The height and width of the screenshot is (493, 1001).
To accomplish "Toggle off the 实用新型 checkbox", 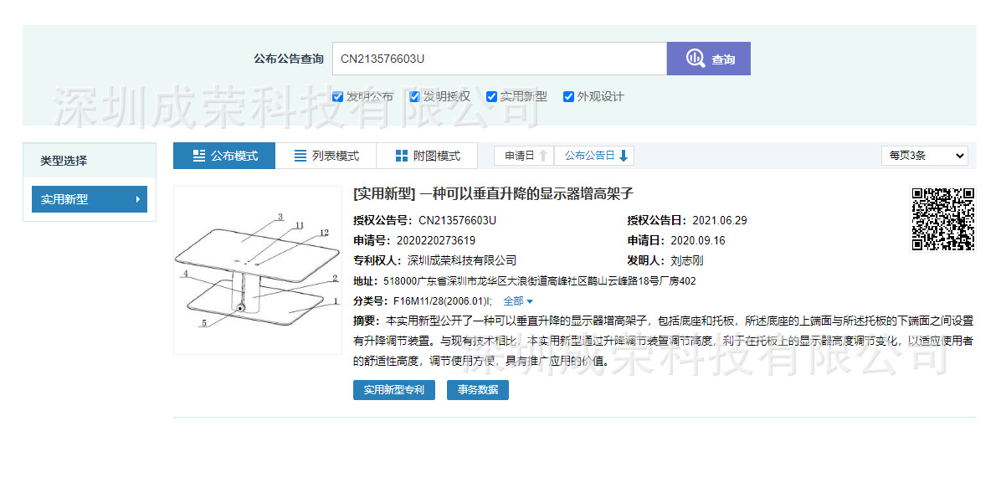I will tap(491, 96).
